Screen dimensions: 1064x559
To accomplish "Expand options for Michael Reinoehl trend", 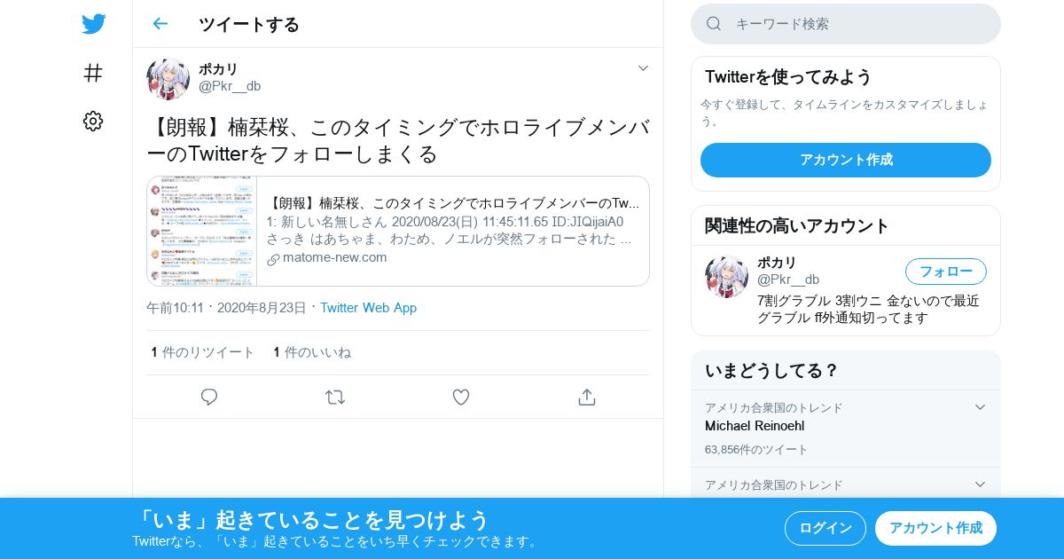I will pos(980,407).
